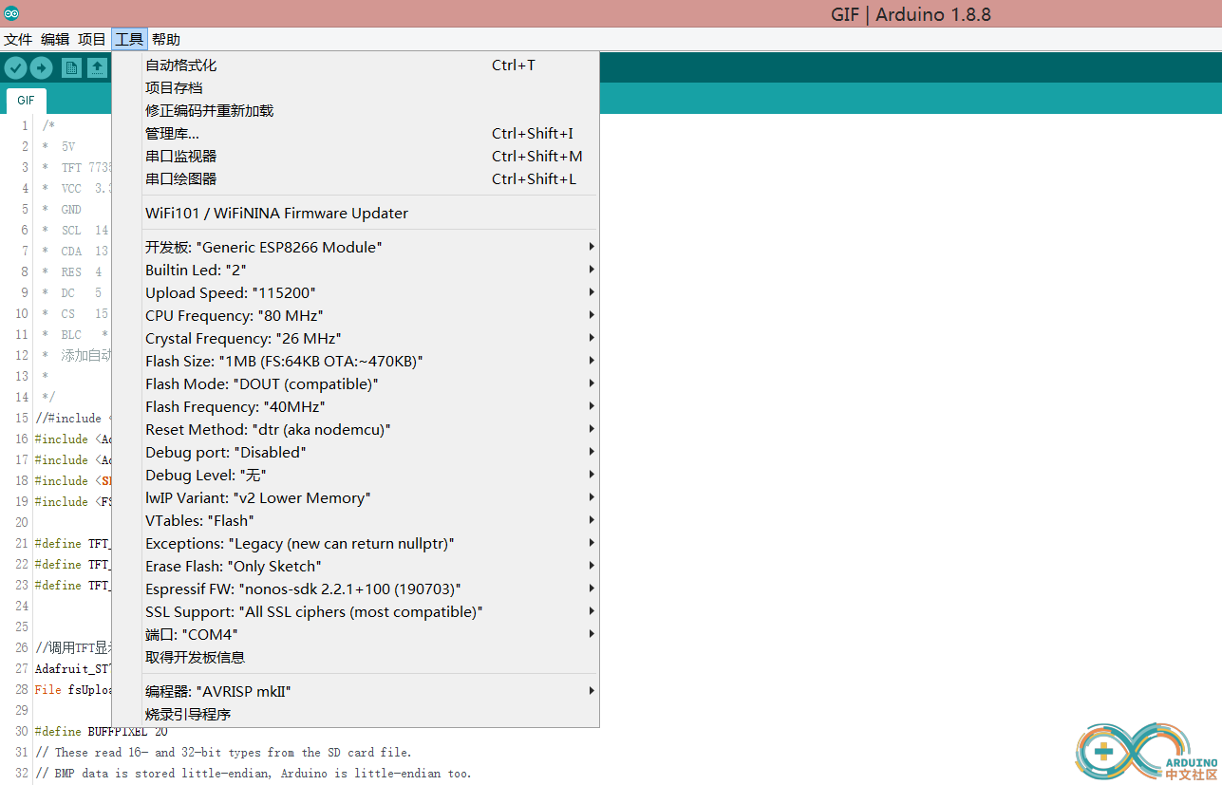Image resolution: width=1222 pixels, height=785 pixels.
Task: Close the open 工具 menu
Action: pyautogui.click(x=129, y=39)
